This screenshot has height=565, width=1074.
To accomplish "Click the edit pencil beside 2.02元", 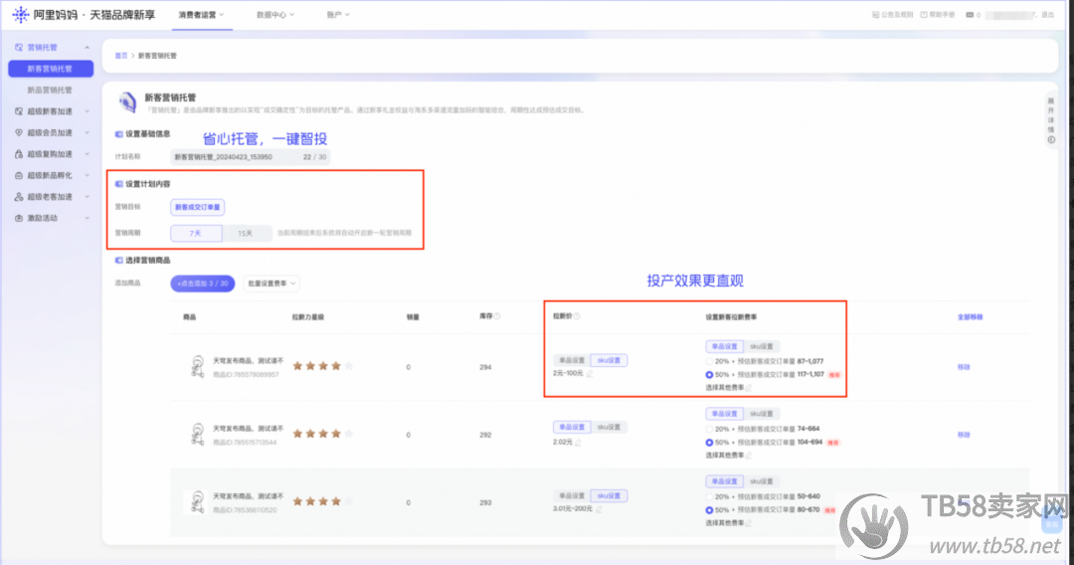I will coord(578,443).
